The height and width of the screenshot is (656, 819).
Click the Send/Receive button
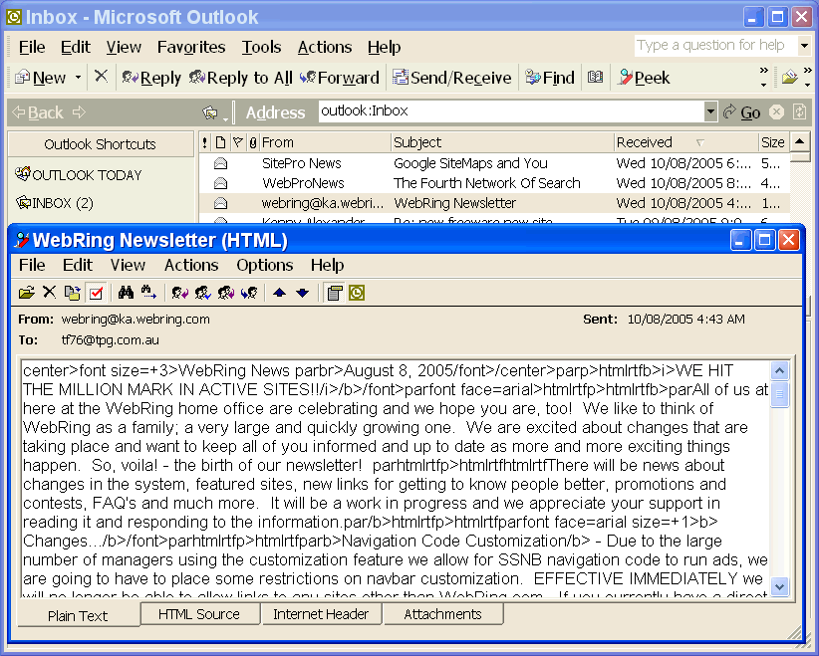point(452,78)
